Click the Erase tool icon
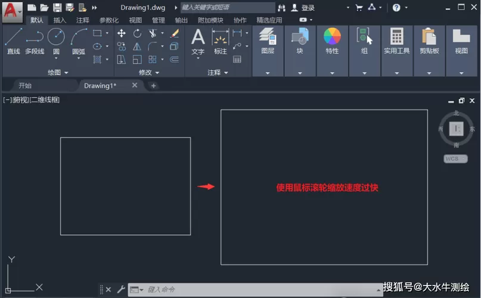Screen dimensions: 481x298 tap(175, 33)
